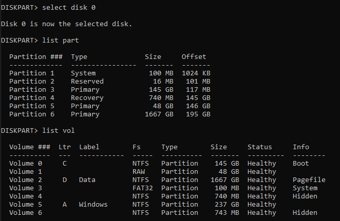340x221 pixels.
Task: Click the 'Data' label of Volume 2
Action: coord(87,180)
